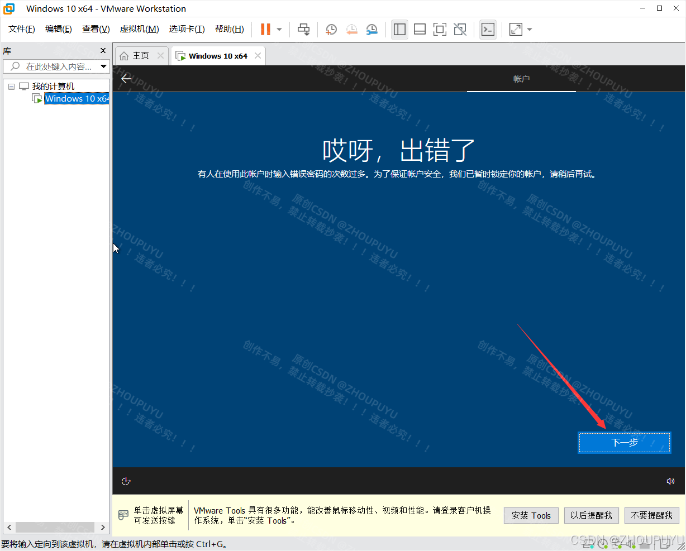Close the Windows 10 x64 tab
Screen dimensions: 686x551
258,55
